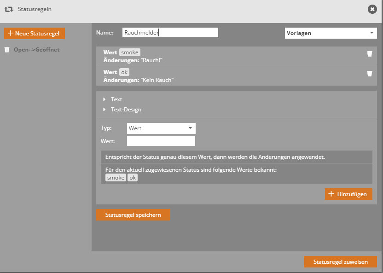Click the empty Wert input field
This screenshot has height=273, width=383.
pos(161,141)
